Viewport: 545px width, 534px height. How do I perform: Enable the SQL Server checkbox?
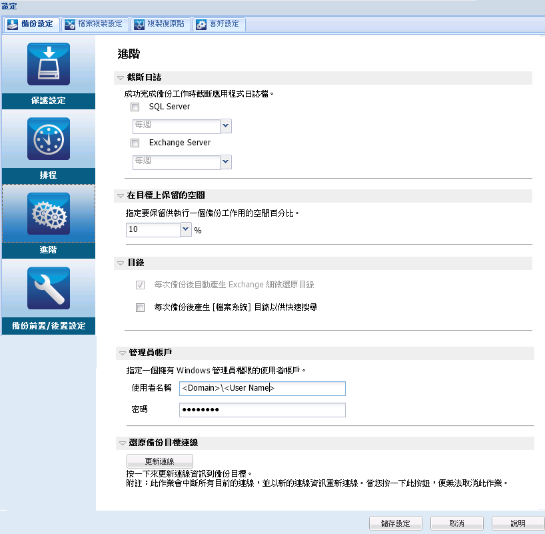pyautogui.click(x=135, y=107)
